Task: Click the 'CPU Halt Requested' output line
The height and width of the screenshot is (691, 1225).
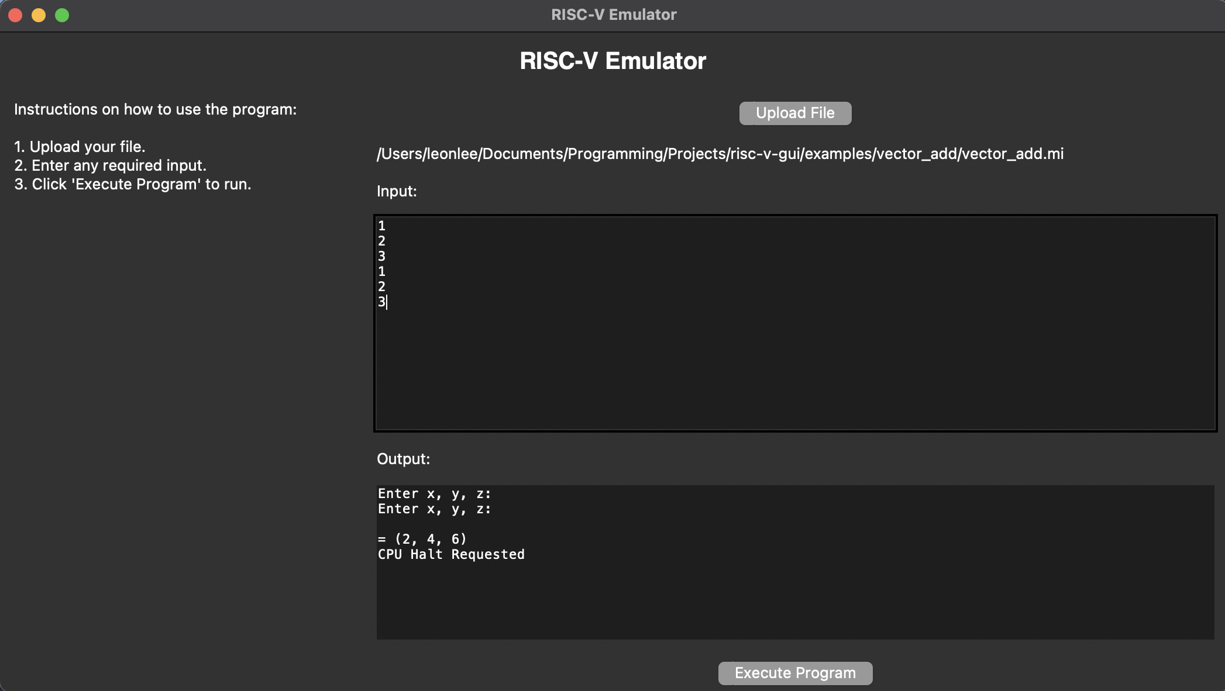Action: (x=450, y=554)
